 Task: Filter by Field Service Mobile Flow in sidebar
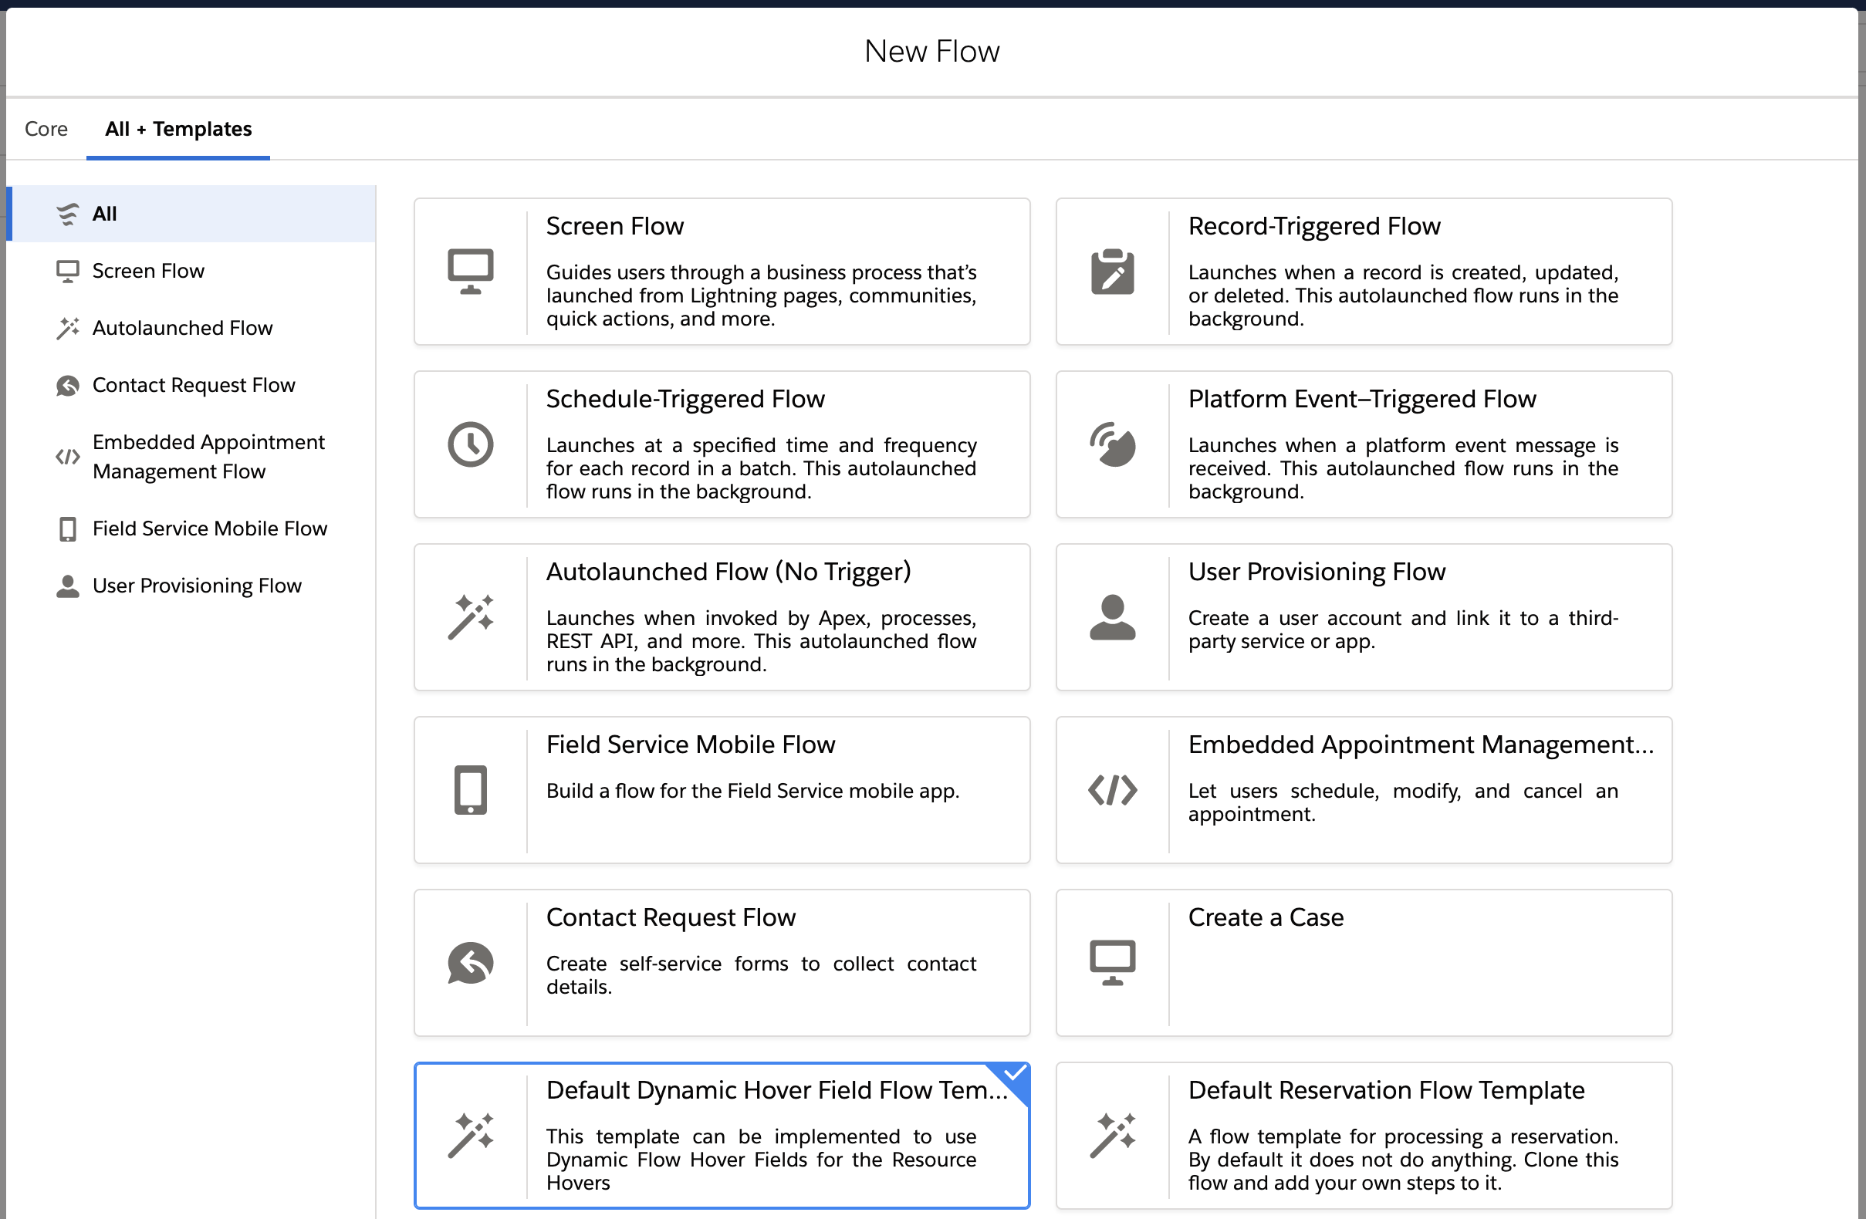pyautogui.click(x=209, y=528)
